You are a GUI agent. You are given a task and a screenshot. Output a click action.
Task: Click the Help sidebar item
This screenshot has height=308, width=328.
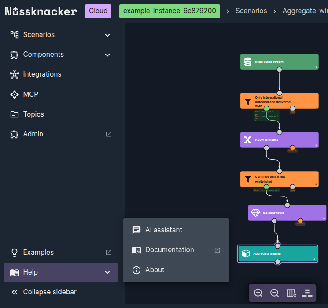click(61, 272)
